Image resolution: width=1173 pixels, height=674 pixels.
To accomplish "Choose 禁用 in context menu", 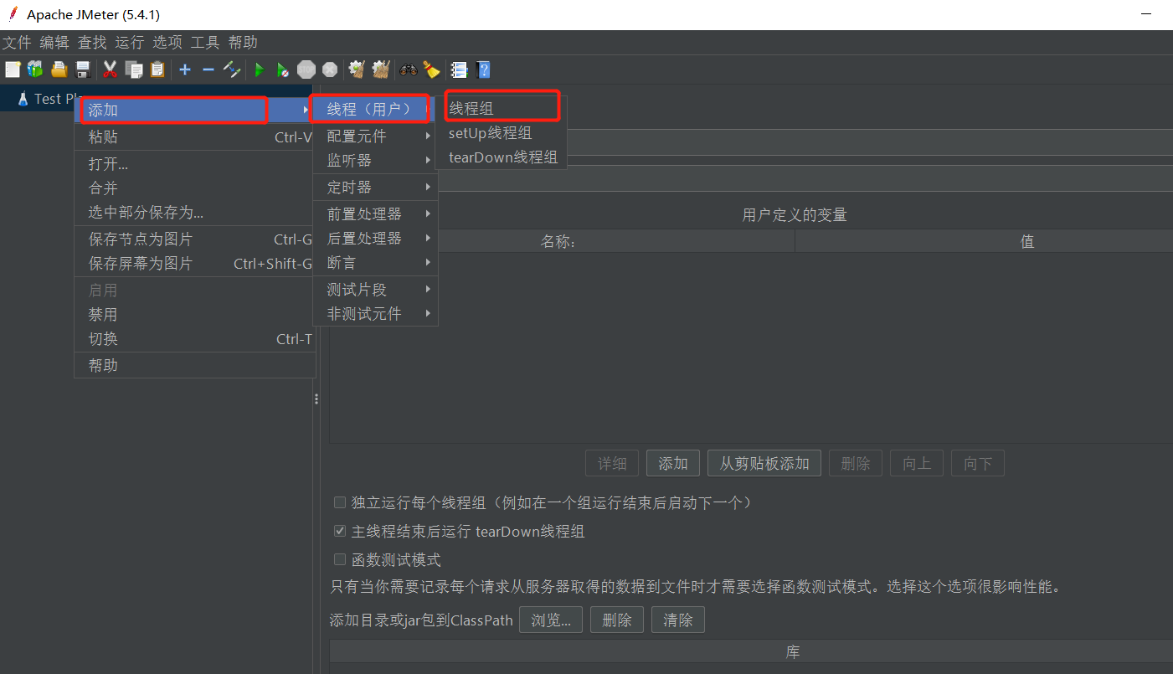I will (x=195, y=315).
